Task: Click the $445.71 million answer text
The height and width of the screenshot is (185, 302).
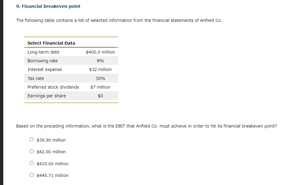Action: pyautogui.click(x=53, y=175)
